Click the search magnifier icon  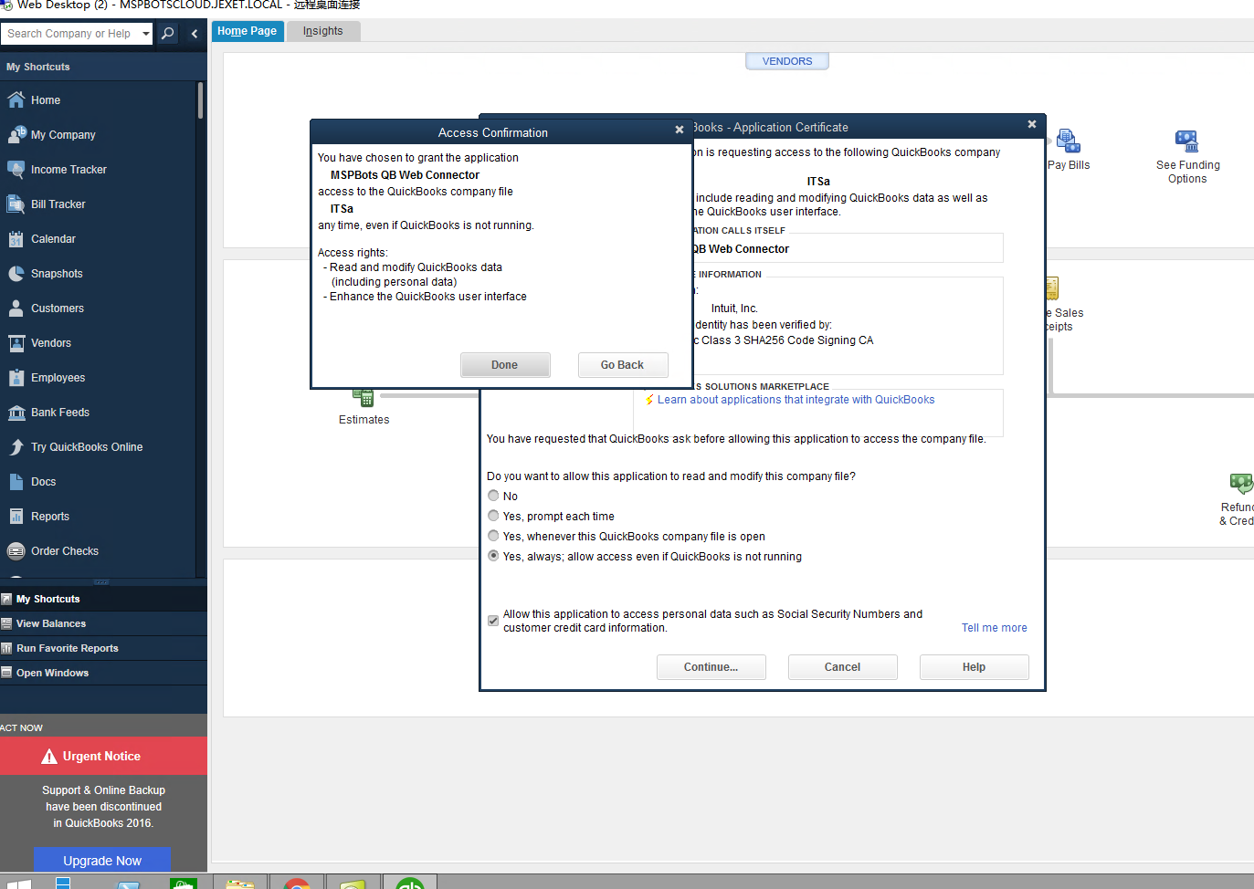click(x=168, y=34)
